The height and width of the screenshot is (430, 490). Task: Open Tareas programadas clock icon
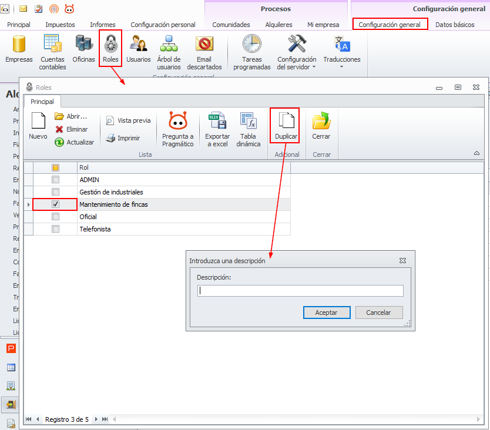point(252,43)
